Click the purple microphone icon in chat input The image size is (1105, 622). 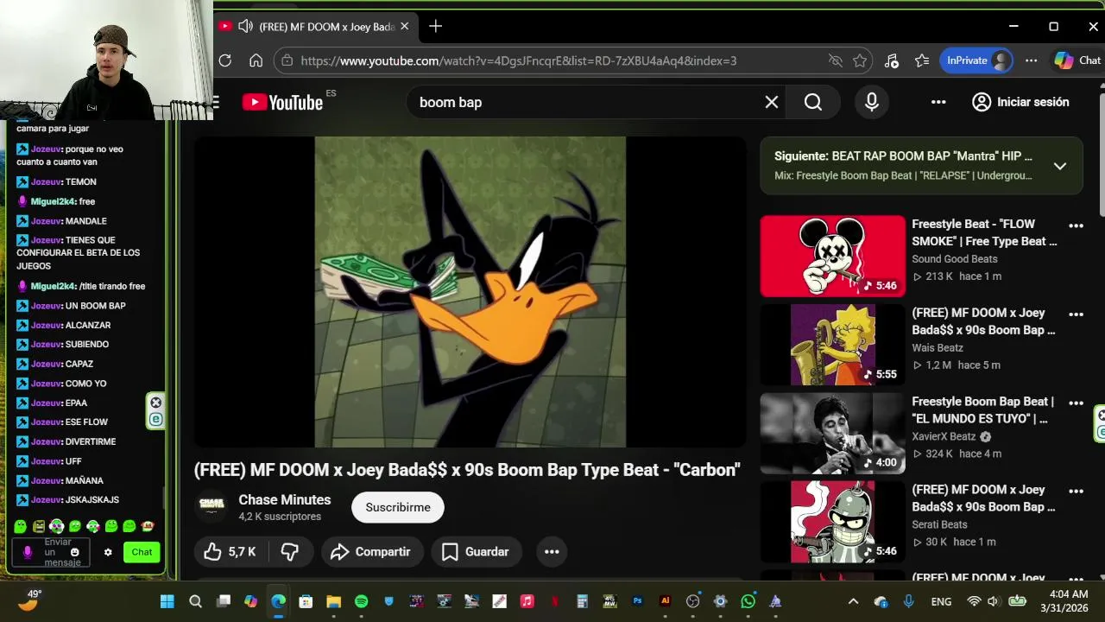[27, 552]
